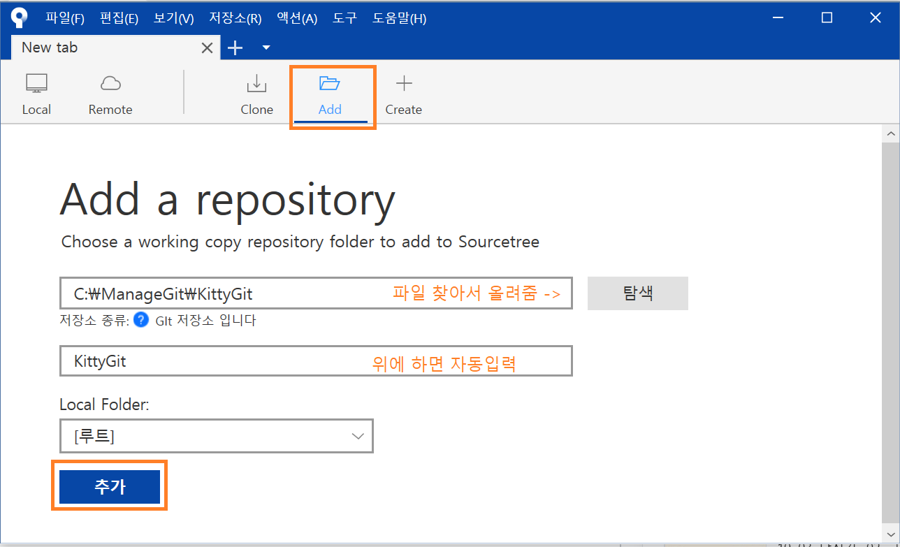Open the 파일(F) menu

(x=65, y=18)
